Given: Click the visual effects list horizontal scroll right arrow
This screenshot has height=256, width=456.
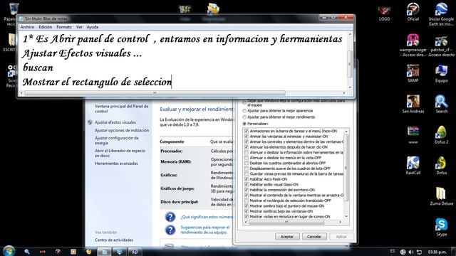Looking at the screenshot, I should (341, 222).
